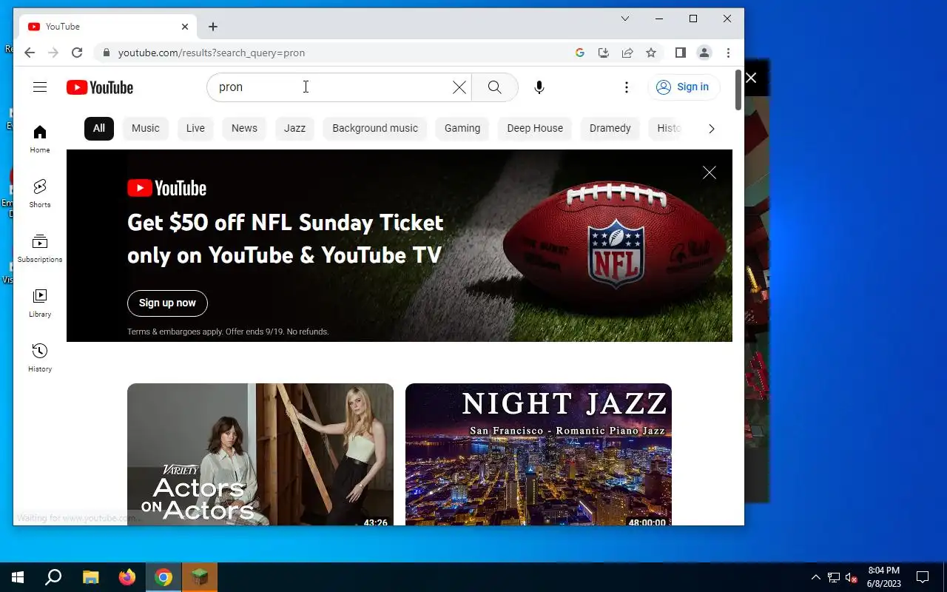Open Subscriptions in the sidebar

coord(40,248)
